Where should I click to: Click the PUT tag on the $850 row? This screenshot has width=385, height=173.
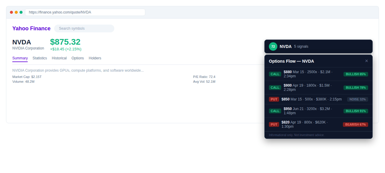coord(274,99)
